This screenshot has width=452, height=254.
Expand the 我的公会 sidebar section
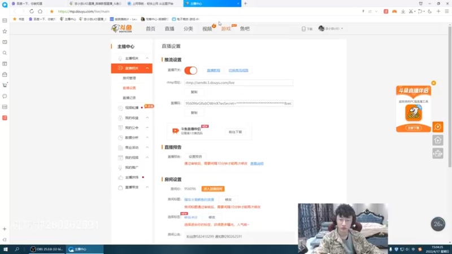(x=147, y=128)
